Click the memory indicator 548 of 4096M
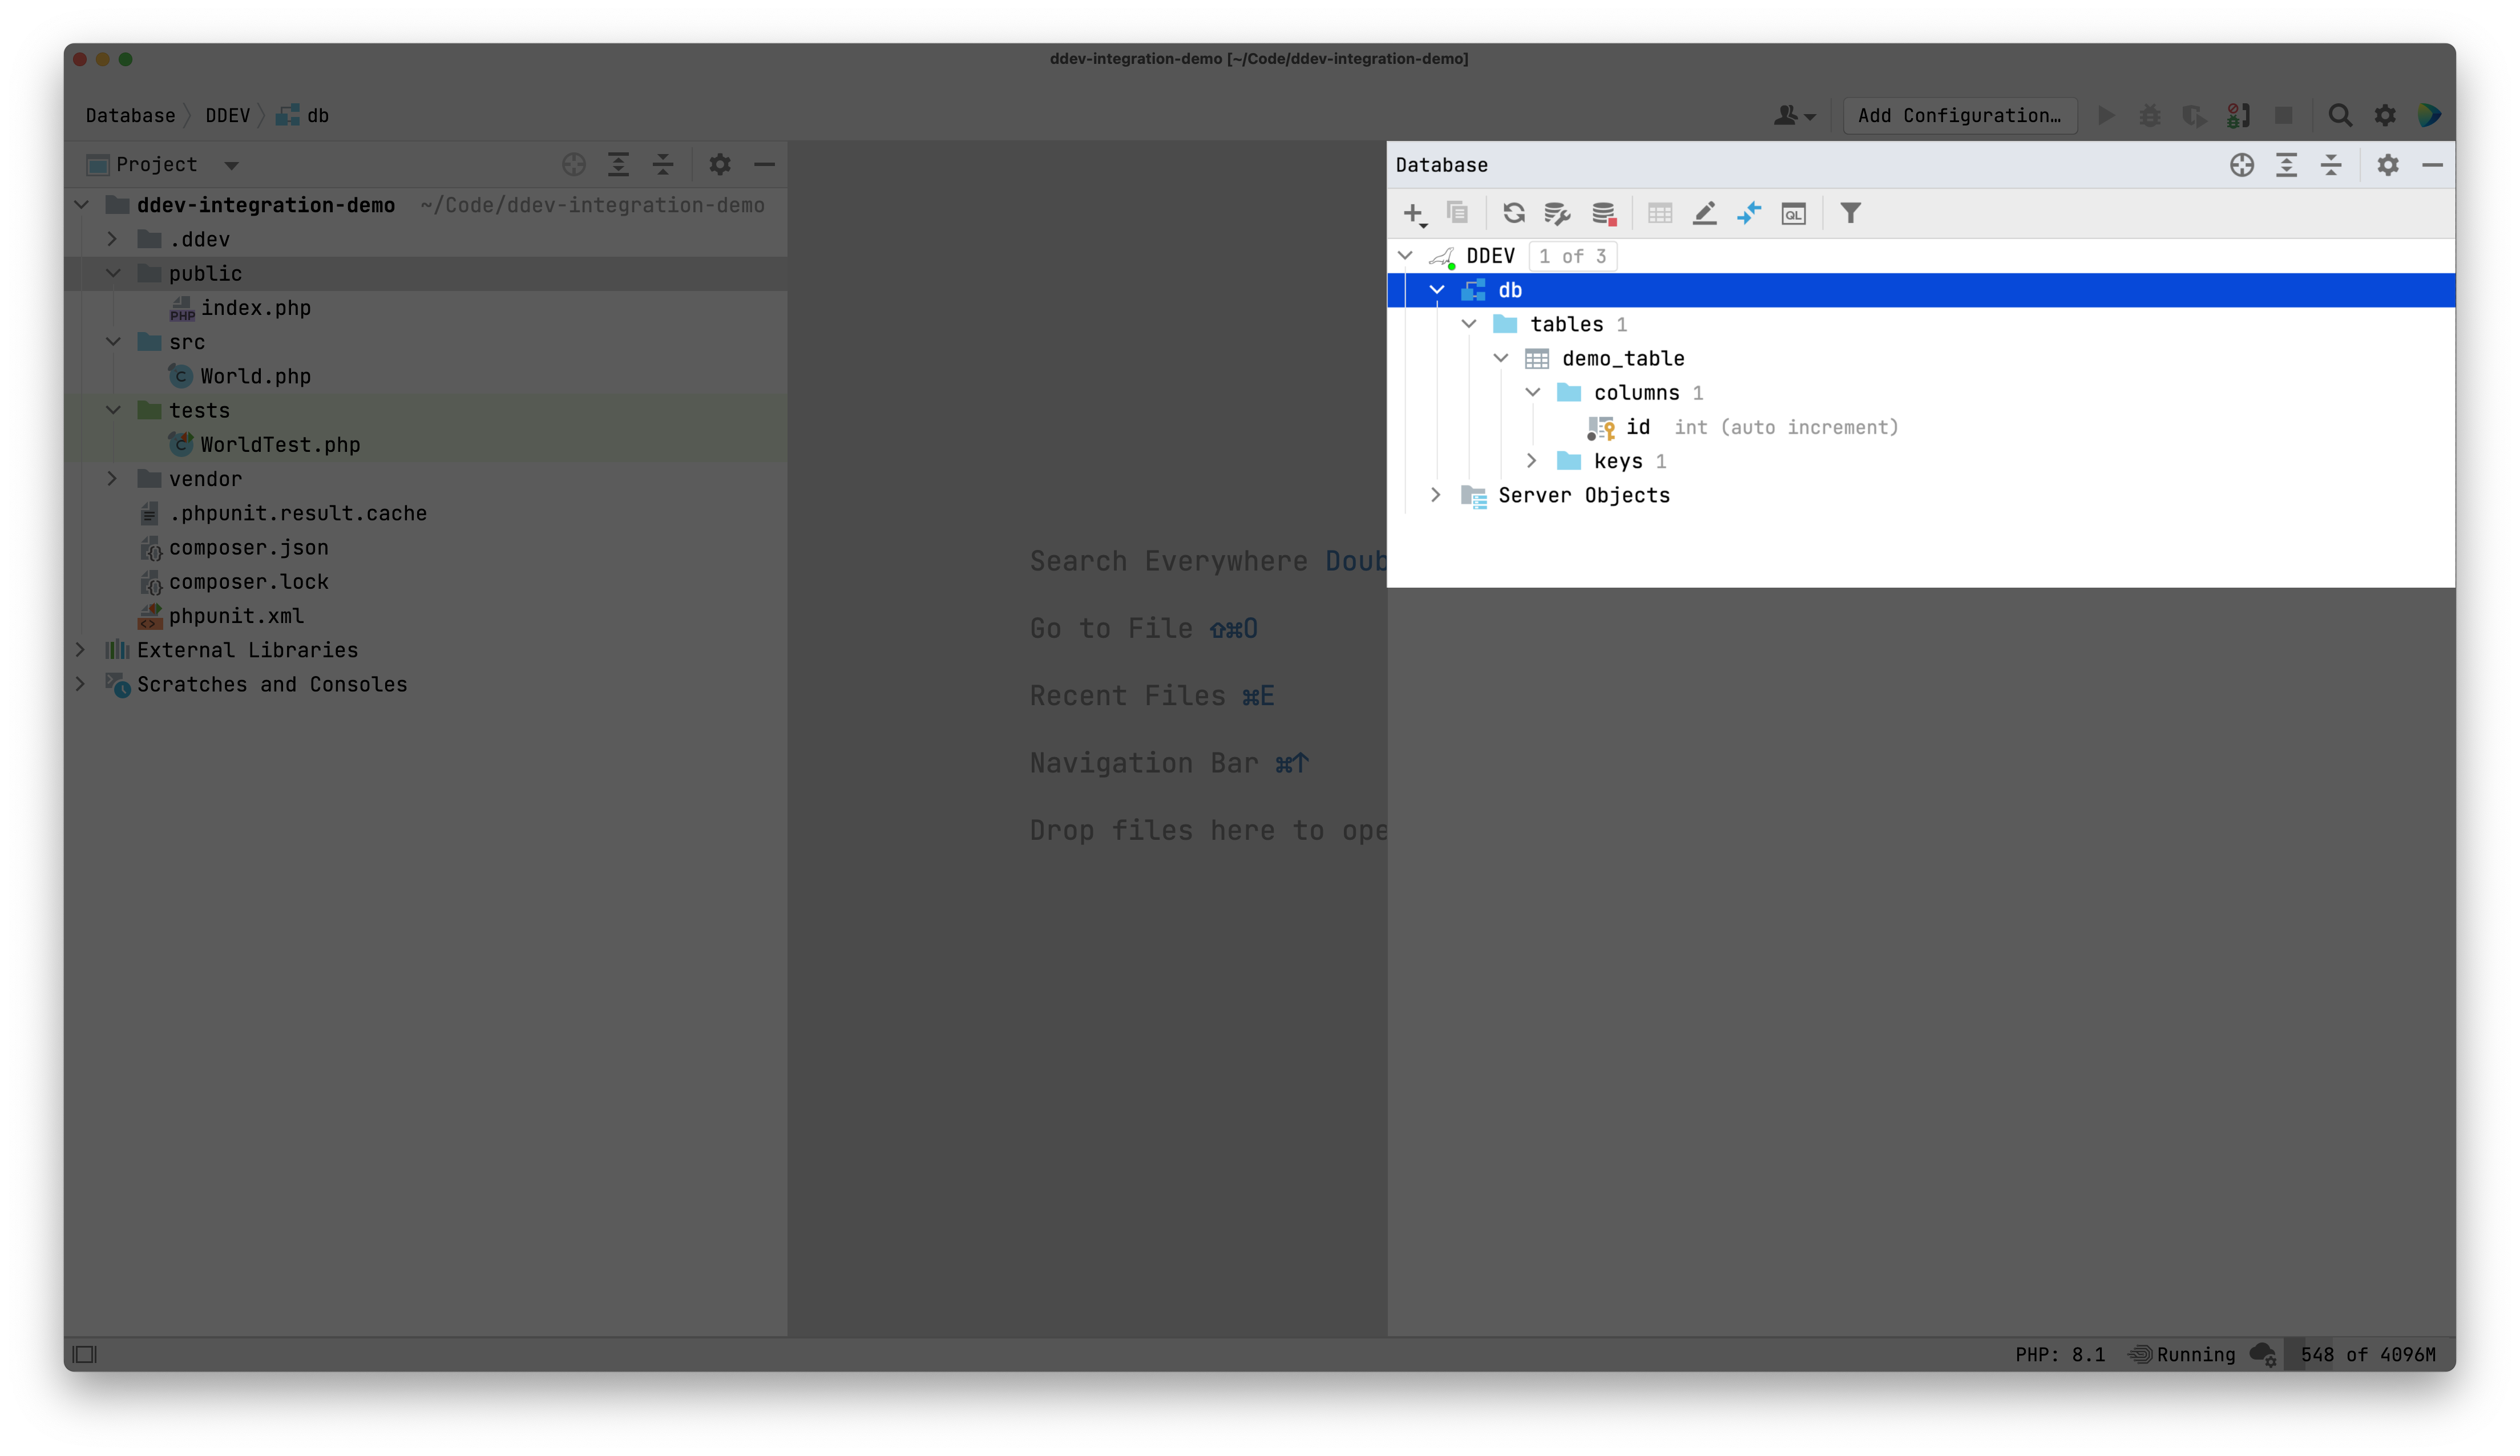Viewport: 2520px width, 1456px height. click(2368, 1354)
